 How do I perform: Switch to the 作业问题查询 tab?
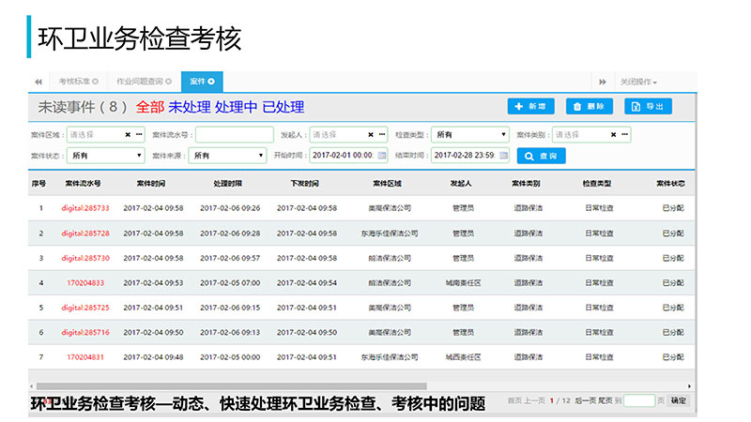pyautogui.click(x=144, y=82)
